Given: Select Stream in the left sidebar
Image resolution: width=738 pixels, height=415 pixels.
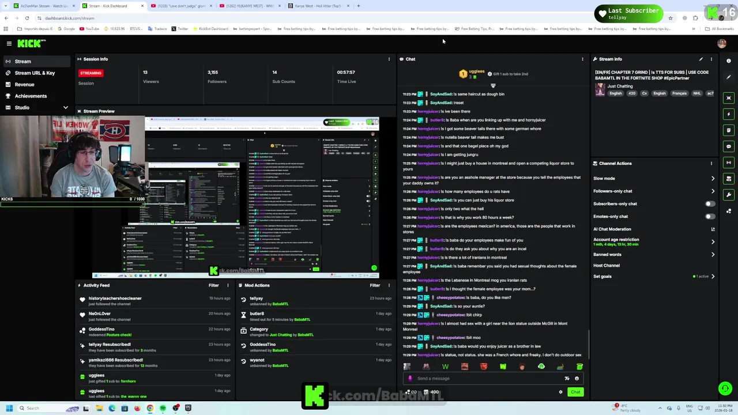Looking at the screenshot, I should [36, 61].
